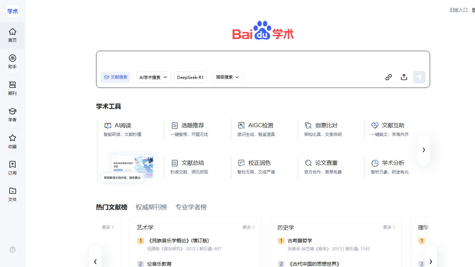The height and width of the screenshot is (267, 475).
Task: Click the 历史学 card heading
Action: pos(286,227)
